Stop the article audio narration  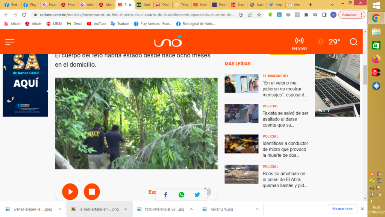coord(92,192)
